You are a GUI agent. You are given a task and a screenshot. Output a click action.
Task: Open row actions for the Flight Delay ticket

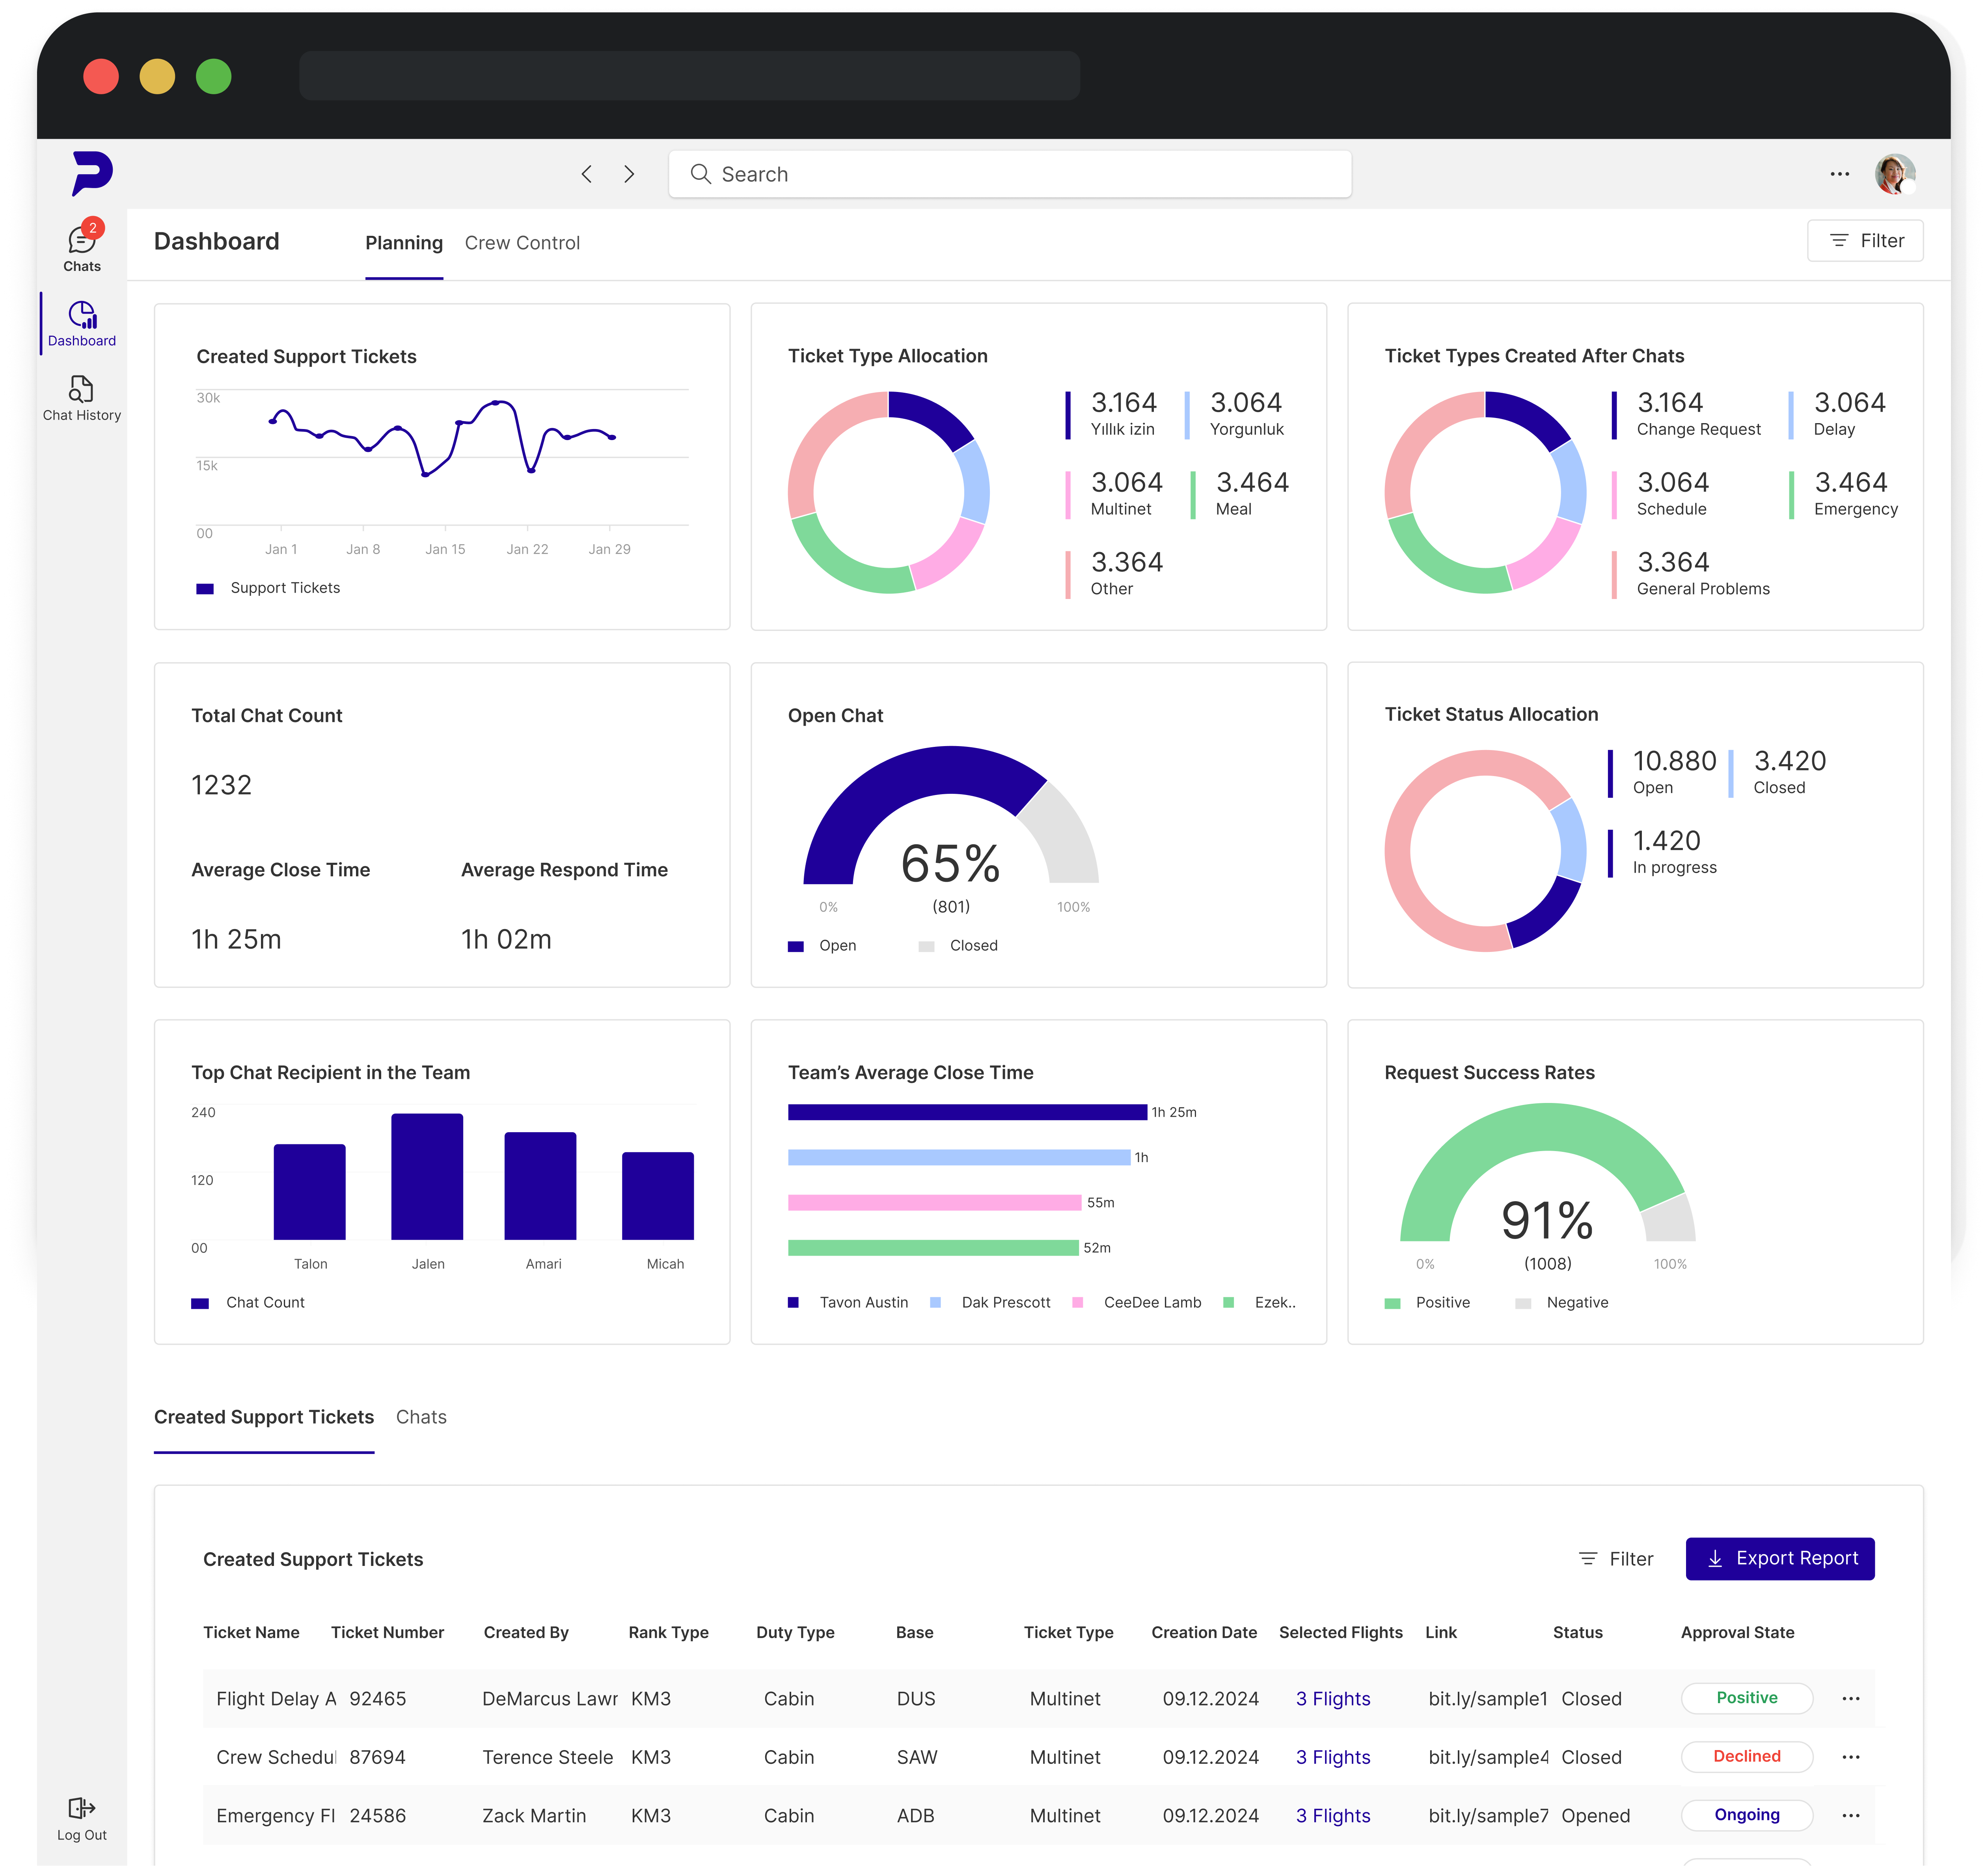tap(1850, 1698)
